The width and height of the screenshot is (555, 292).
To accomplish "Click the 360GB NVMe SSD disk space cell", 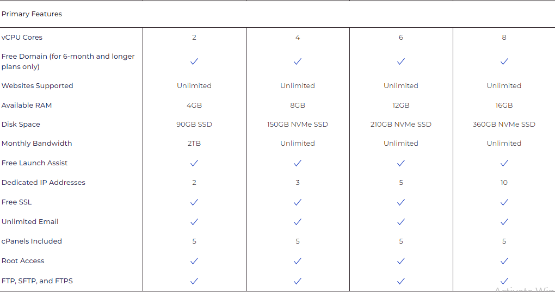I will pyautogui.click(x=504, y=125).
